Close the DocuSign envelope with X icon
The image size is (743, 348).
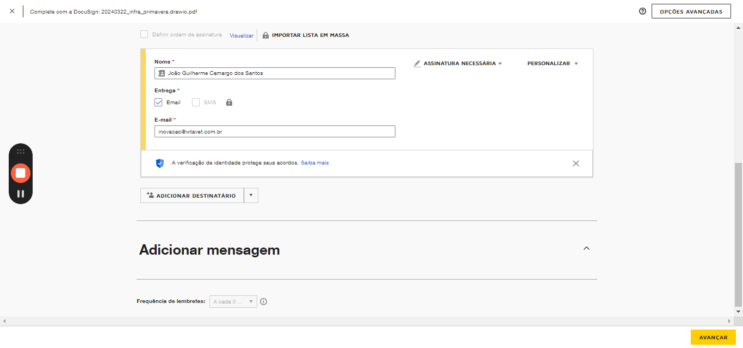[x=12, y=11]
